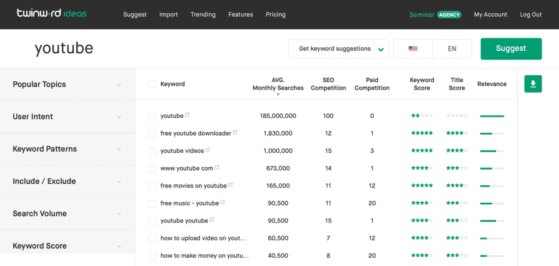The width and height of the screenshot is (559, 266).
Task: Select the US flag country selector
Action: point(413,49)
